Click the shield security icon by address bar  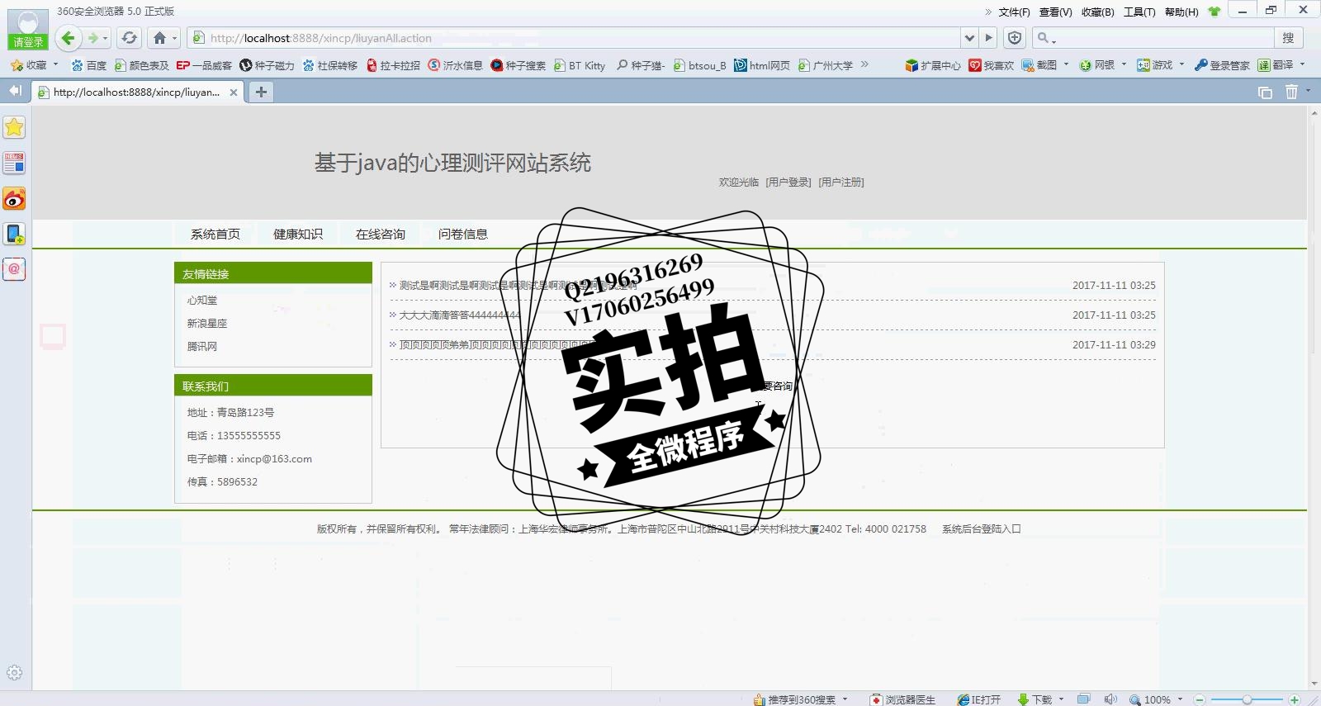[x=1015, y=38]
